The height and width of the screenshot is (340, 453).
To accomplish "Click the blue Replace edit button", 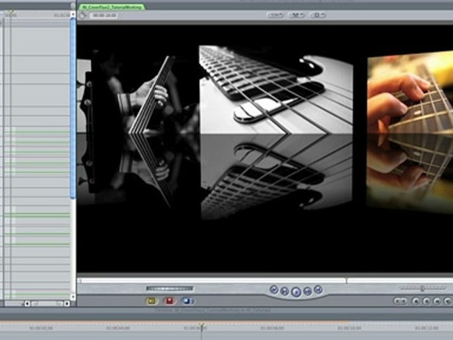I will click(x=187, y=301).
